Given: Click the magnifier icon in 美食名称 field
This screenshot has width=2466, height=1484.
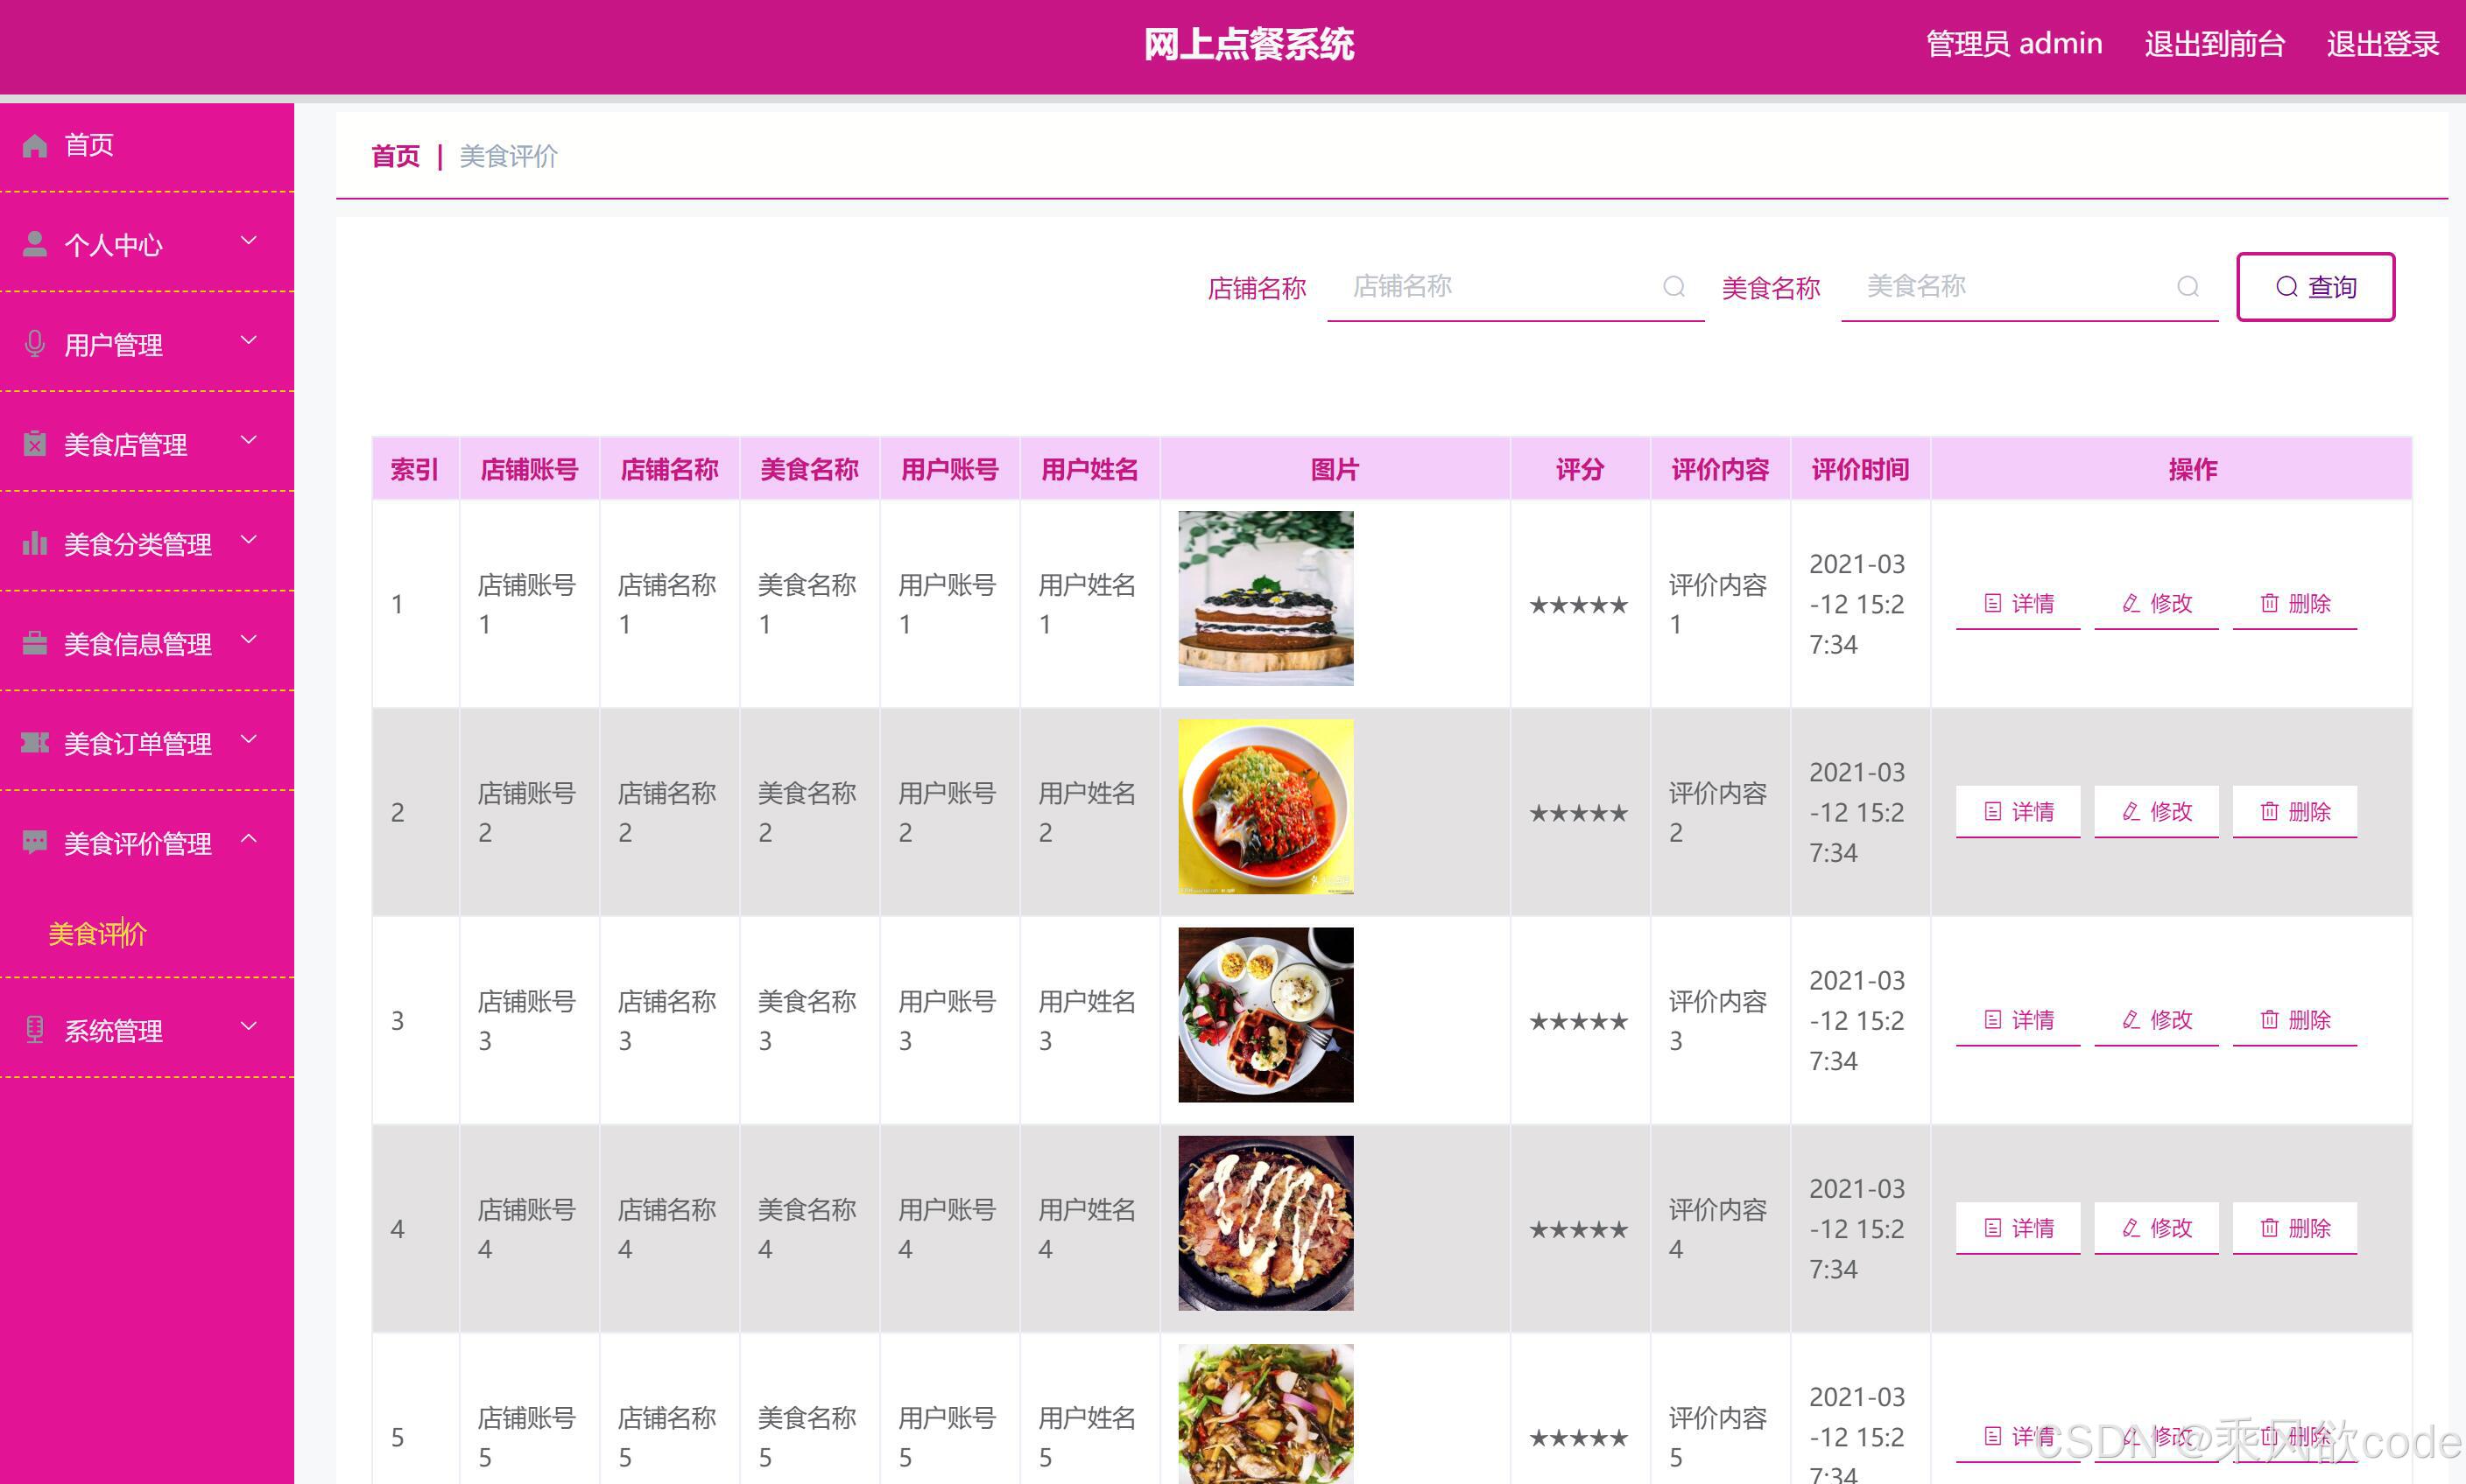Looking at the screenshot, I should (x=2188, y=287).
